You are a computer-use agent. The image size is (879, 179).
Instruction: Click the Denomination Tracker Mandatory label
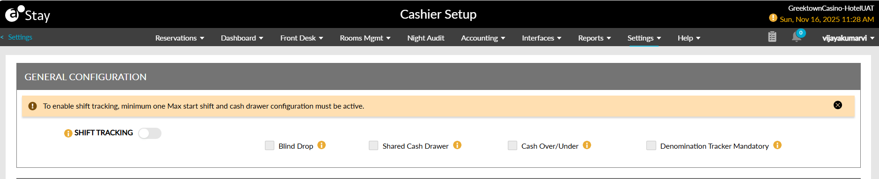[714, 146]
